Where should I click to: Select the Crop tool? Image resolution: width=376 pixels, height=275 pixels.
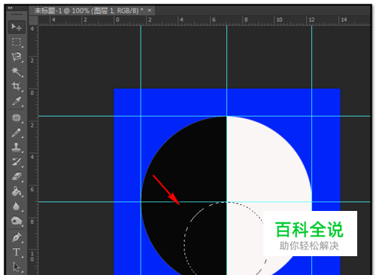(x=17, y=87)
